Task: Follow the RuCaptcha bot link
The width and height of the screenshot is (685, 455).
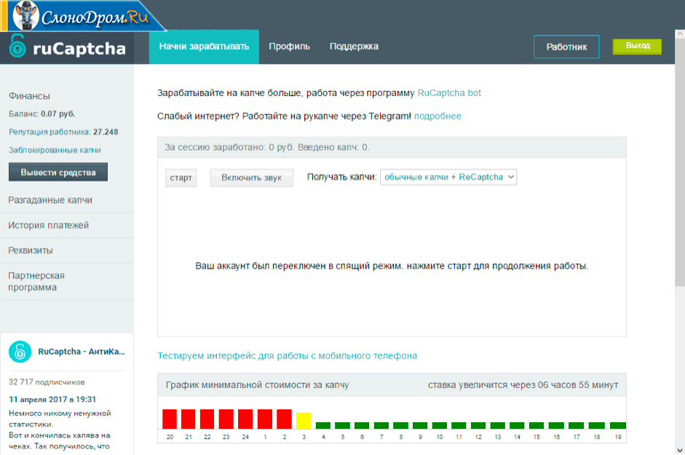Action: 449,93
